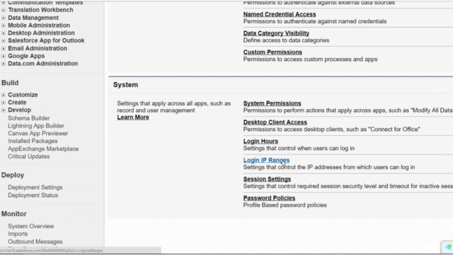Open Critical Updates link
Viewport: 453px width, 255px height.
[29, 157]
